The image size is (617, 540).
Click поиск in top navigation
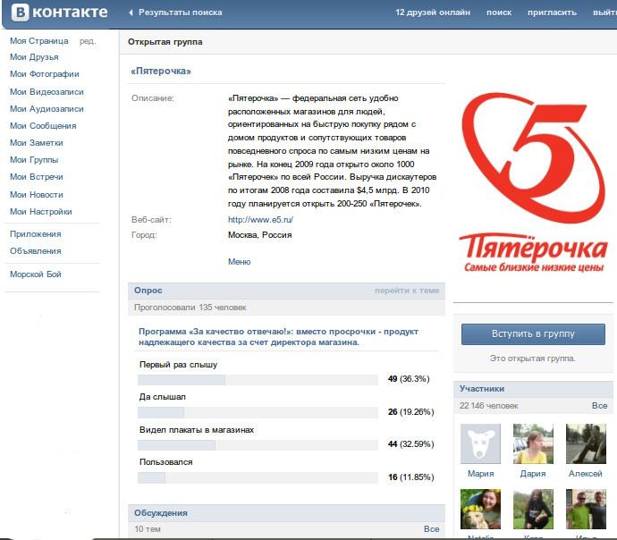click(x=499, y=13)
